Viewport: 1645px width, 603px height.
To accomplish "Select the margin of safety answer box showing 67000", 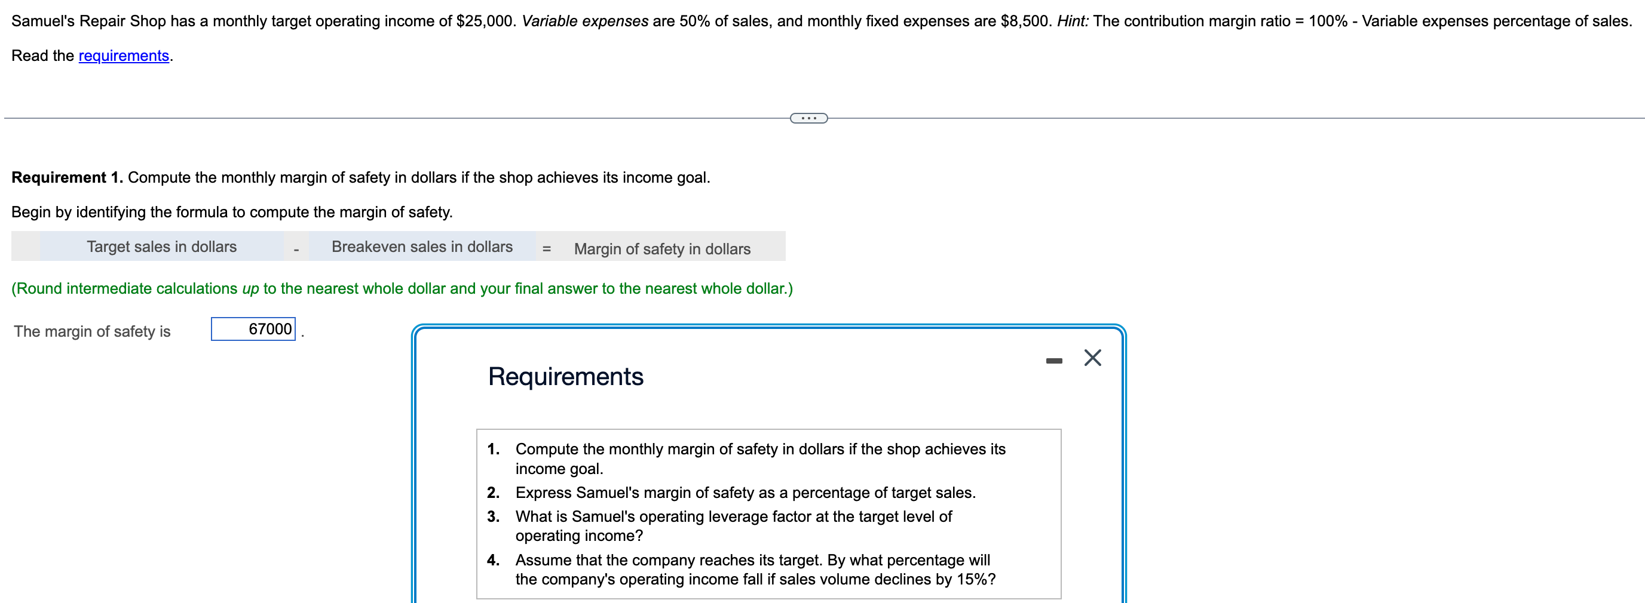I will point(253,329).
